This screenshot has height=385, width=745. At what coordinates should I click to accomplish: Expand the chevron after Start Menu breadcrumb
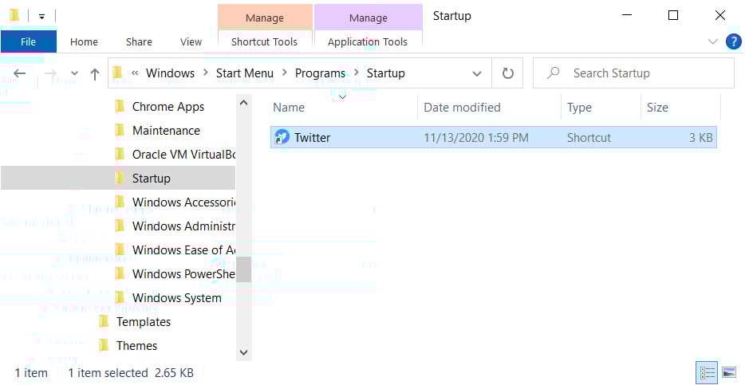(x=285, y=73)
